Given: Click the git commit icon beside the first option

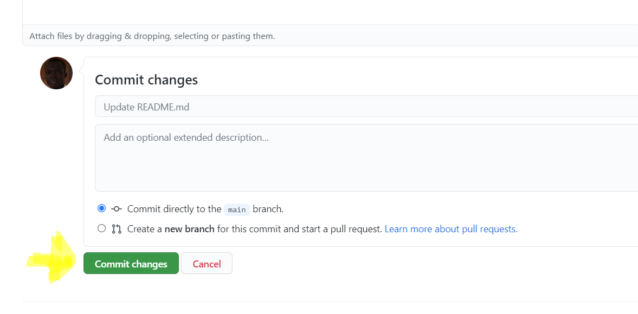Looking at the screenshot, I should [x=117, y=209].
